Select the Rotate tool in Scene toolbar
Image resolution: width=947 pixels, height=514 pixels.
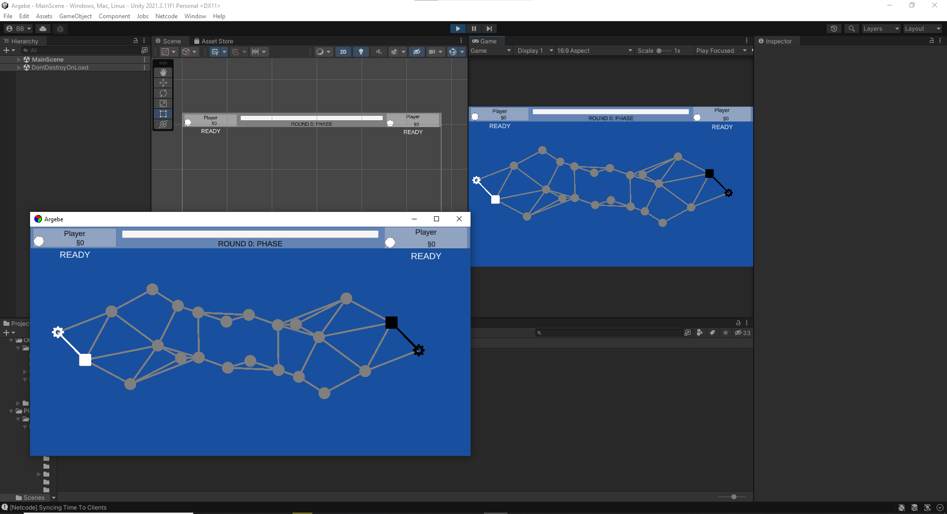pos(163,93)
